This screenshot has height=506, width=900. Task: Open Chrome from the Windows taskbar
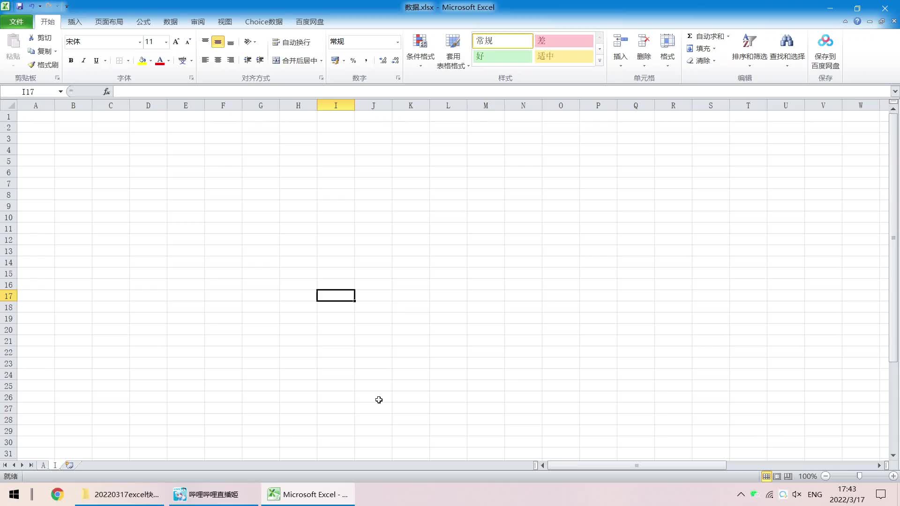pyautogui.click(x=57, y=494)
